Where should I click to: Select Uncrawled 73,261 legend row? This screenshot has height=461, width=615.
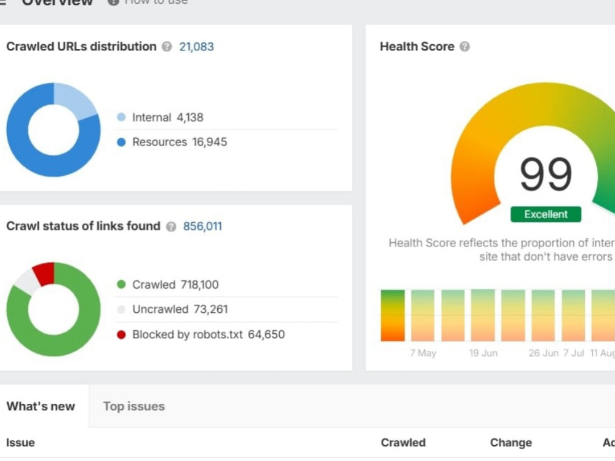pyautogui.click(x=227, y=309)
